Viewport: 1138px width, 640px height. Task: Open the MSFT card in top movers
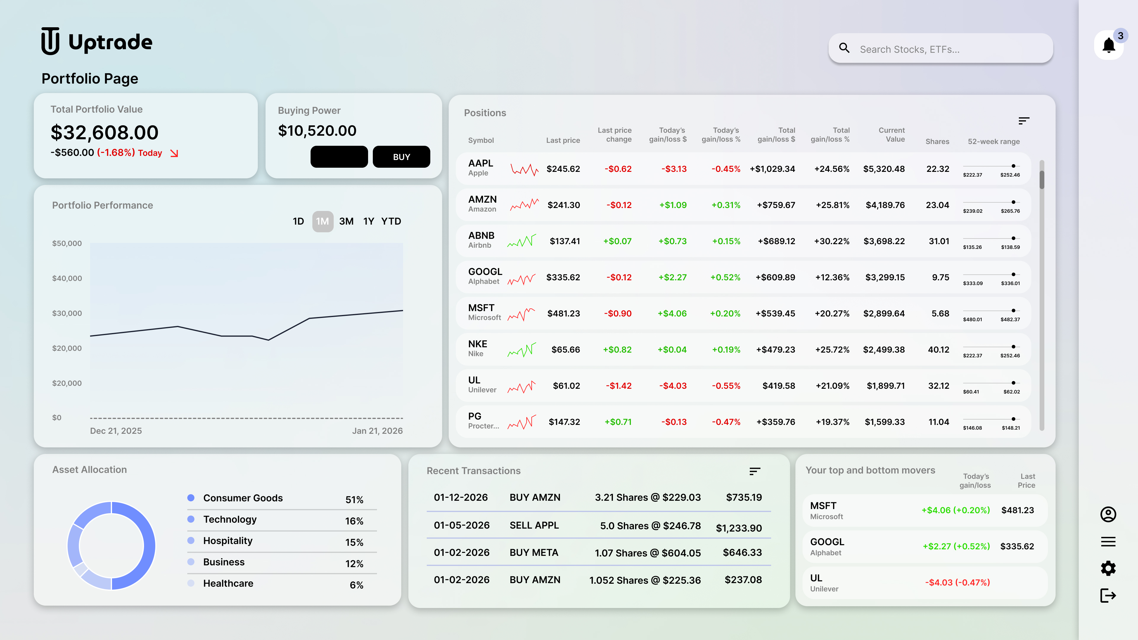click(x=925, y=510)
